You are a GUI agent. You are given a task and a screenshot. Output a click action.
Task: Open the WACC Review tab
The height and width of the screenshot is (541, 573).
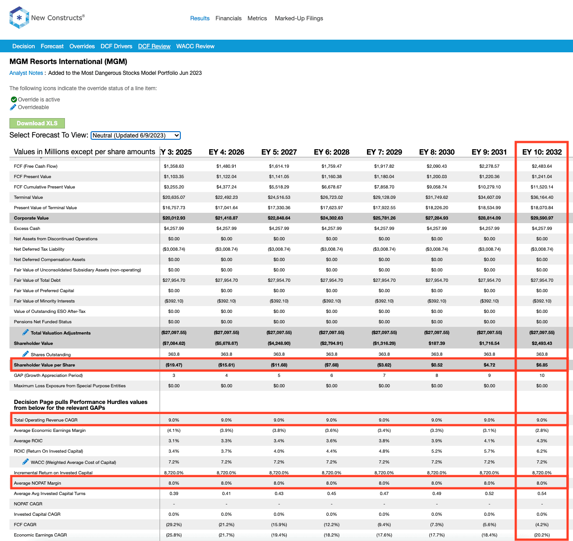(195, 46)
